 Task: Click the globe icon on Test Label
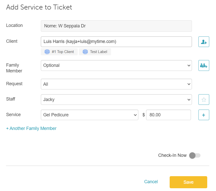point(85,52)
